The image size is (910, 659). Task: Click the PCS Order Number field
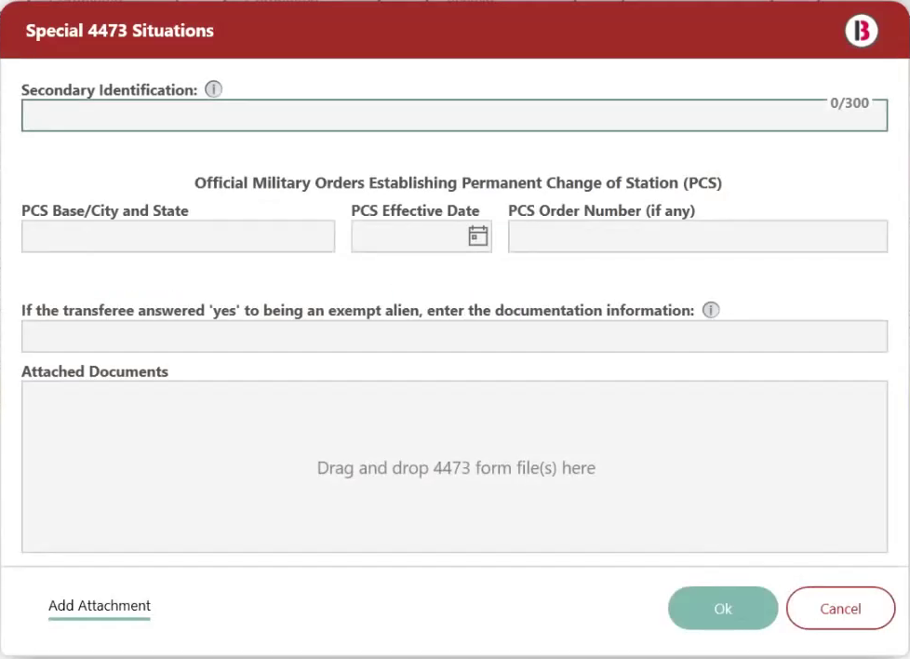(698, 236)
